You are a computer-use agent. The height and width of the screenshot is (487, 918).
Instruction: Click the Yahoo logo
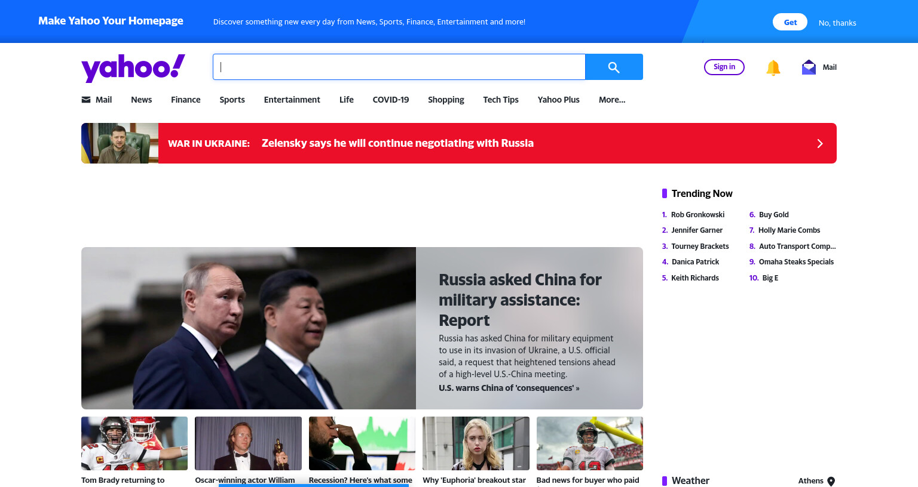(x=133, y=67)
